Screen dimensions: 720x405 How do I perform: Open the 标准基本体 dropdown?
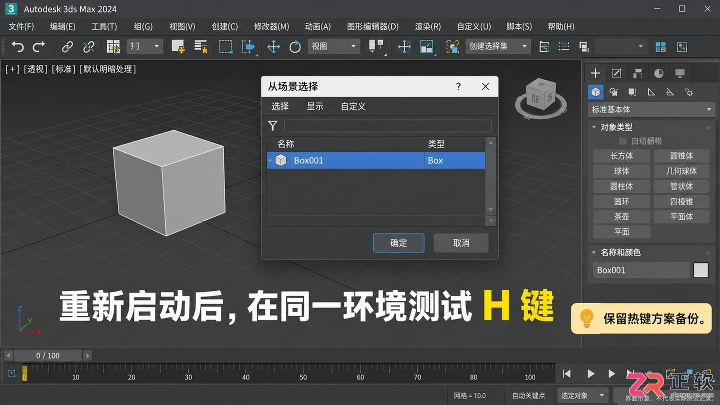[x=652, y=109]
